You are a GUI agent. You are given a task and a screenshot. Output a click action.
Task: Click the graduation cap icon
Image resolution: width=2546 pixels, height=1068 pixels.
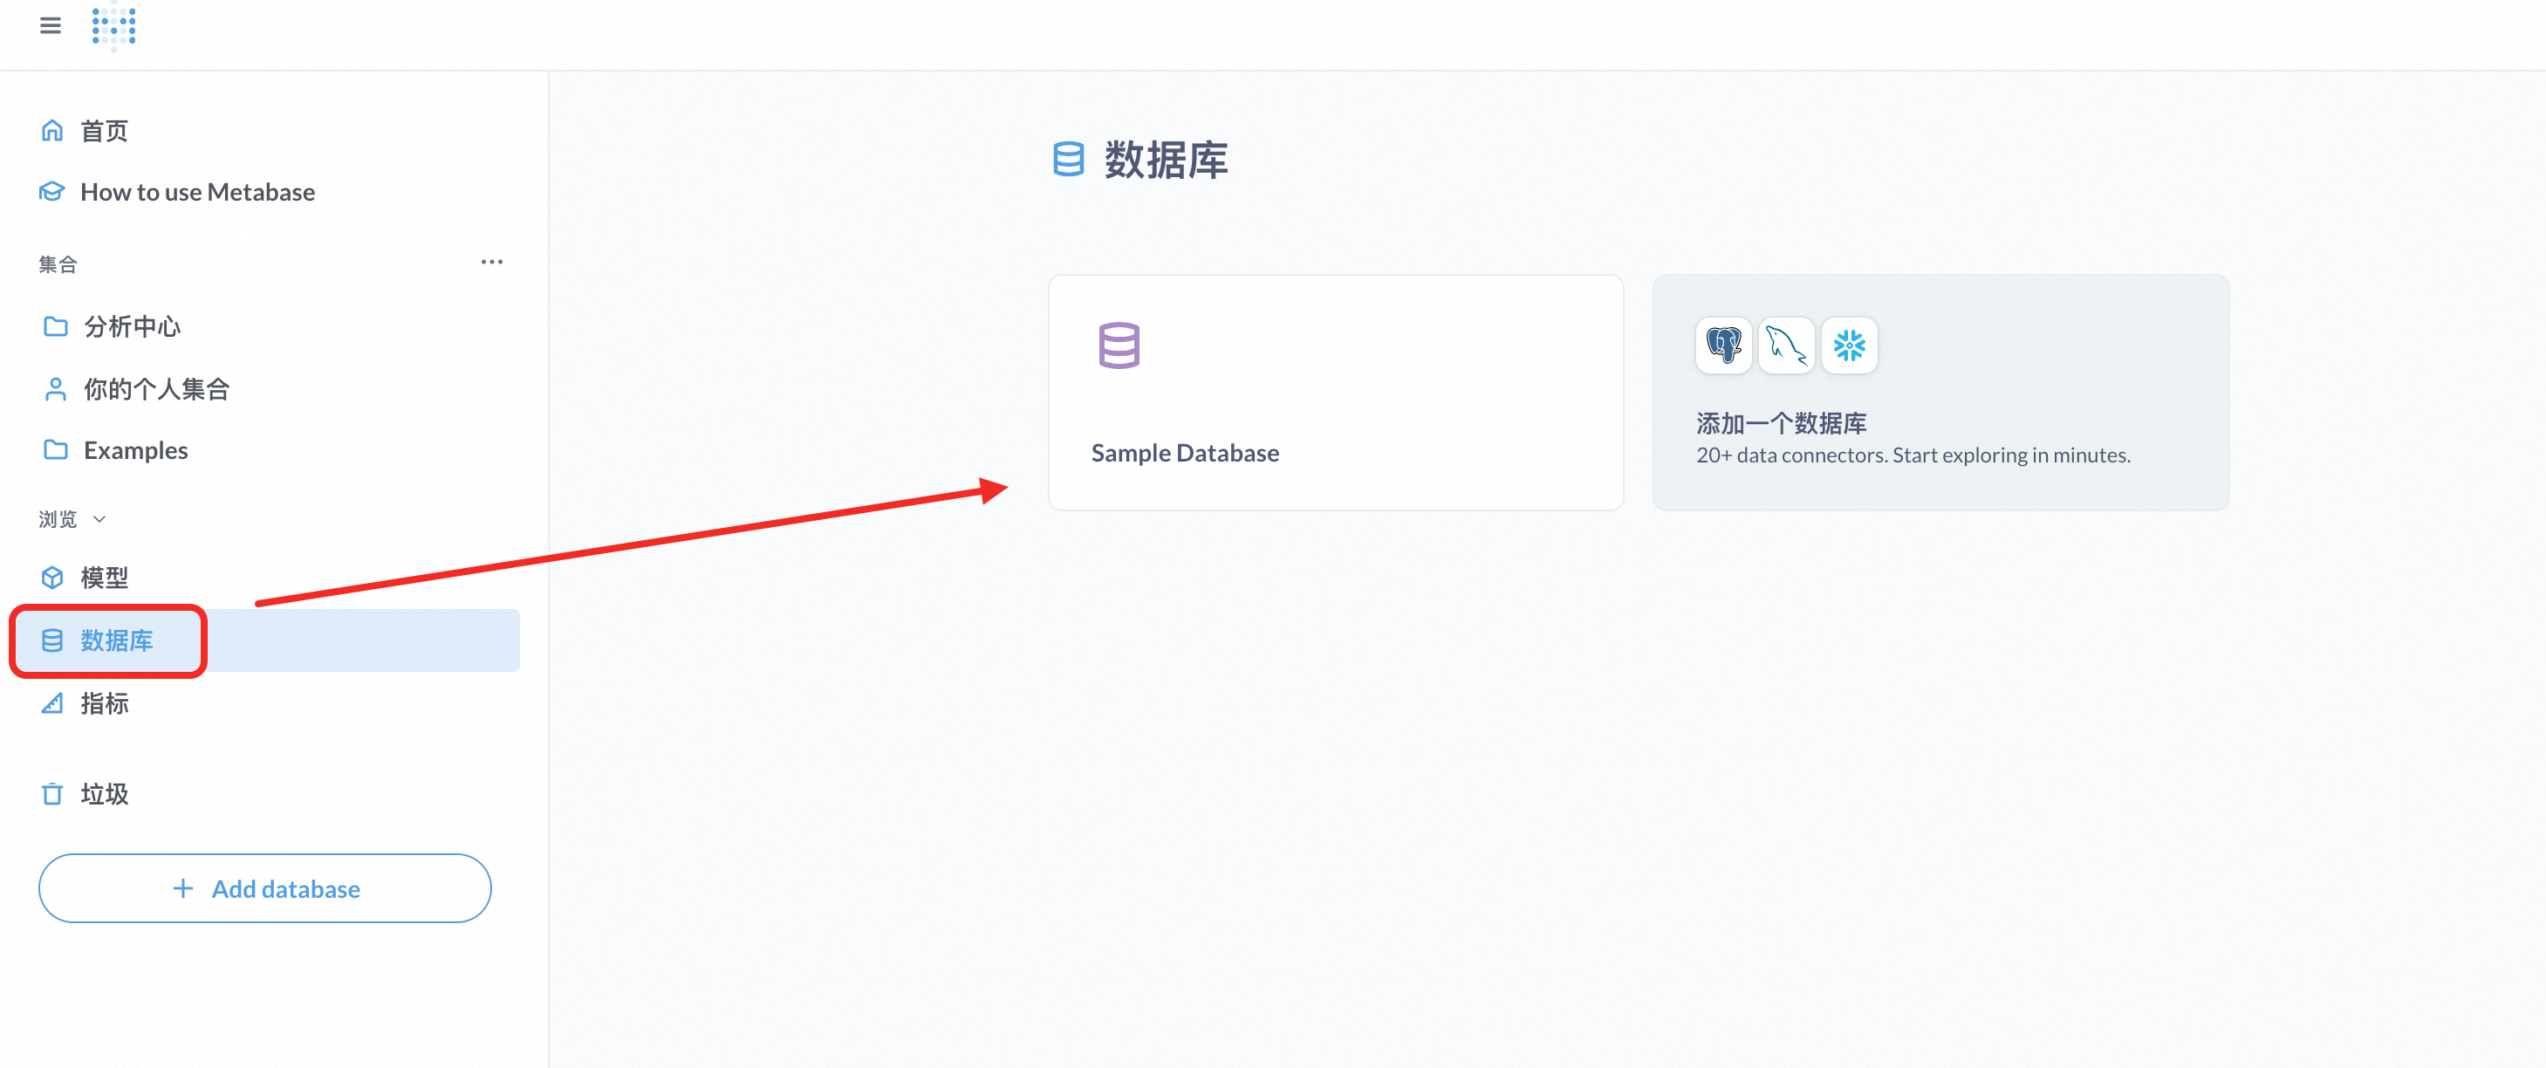(x=52, y=192)
